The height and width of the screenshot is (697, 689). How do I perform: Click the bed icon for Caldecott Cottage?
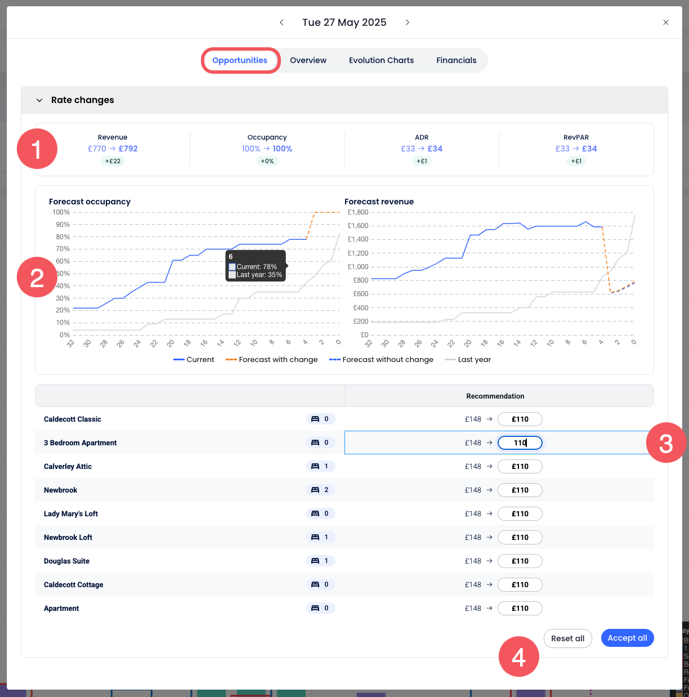tap(315, 584)
